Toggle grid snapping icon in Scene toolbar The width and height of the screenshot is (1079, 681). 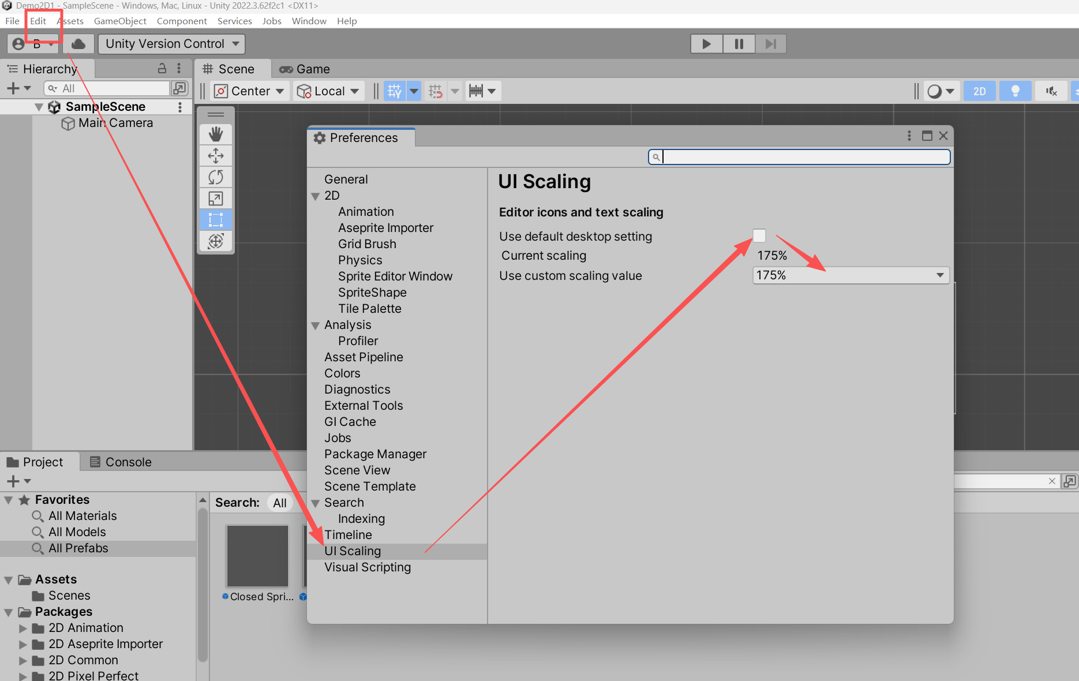tap(395, 91)
